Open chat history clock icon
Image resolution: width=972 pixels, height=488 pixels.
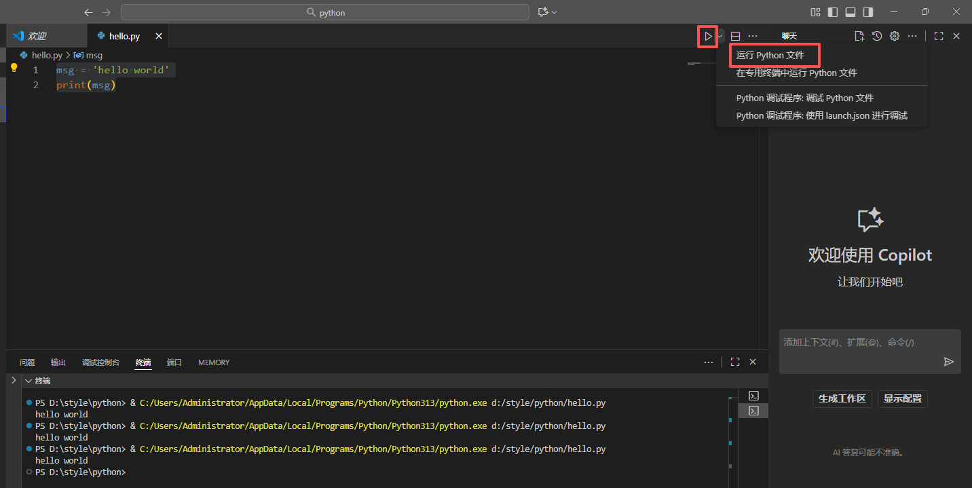pyautogui.click(x=877, y=36)
